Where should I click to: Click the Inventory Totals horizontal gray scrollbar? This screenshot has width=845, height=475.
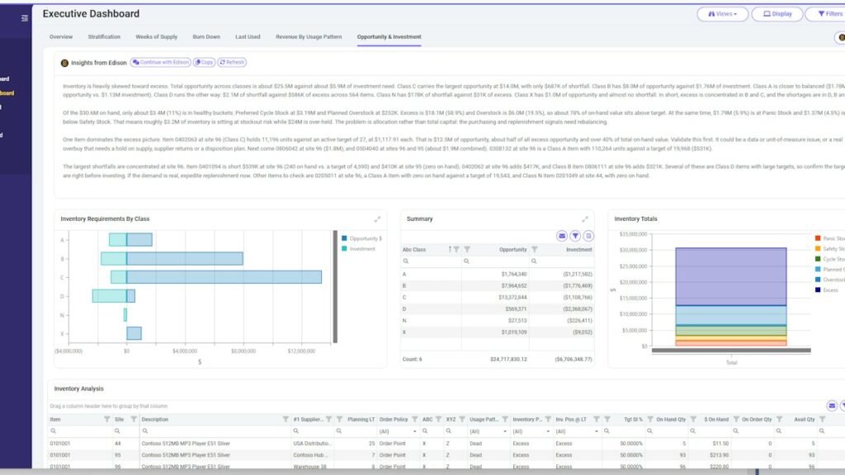pos(731,350)
